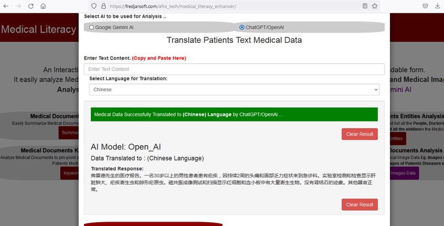The height and width of the screenshot is (226, 444).
Task: Click the browser forward arrow
Action: 18,6
